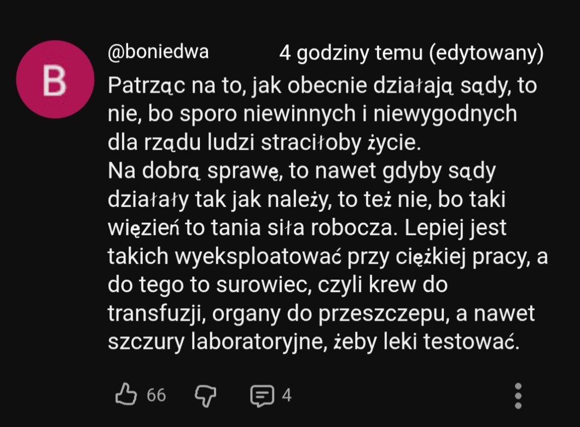This screenshot has height=427, width=580.
Task: Click the word "surowiec" in the comment
Action: [x=260, y=285]
